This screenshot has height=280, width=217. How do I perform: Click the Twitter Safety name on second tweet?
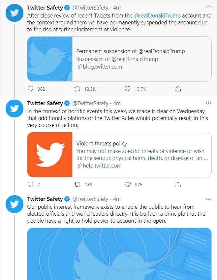click(x=45, y=103)
